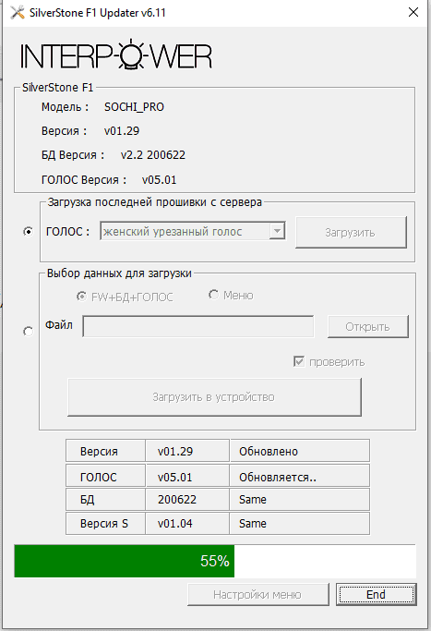Click the Версия row label in status table
The width and height of the screenshot is (431, 631).
[105, 451]
